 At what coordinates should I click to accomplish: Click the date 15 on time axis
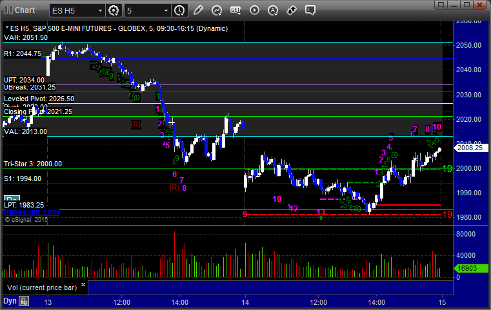click(x=442, y=302)
